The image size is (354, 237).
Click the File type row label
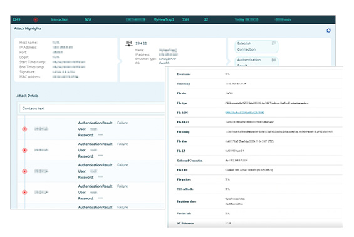pyautogui.click(x=182, y=103)
